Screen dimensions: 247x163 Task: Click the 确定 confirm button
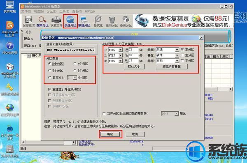(110, 134)
